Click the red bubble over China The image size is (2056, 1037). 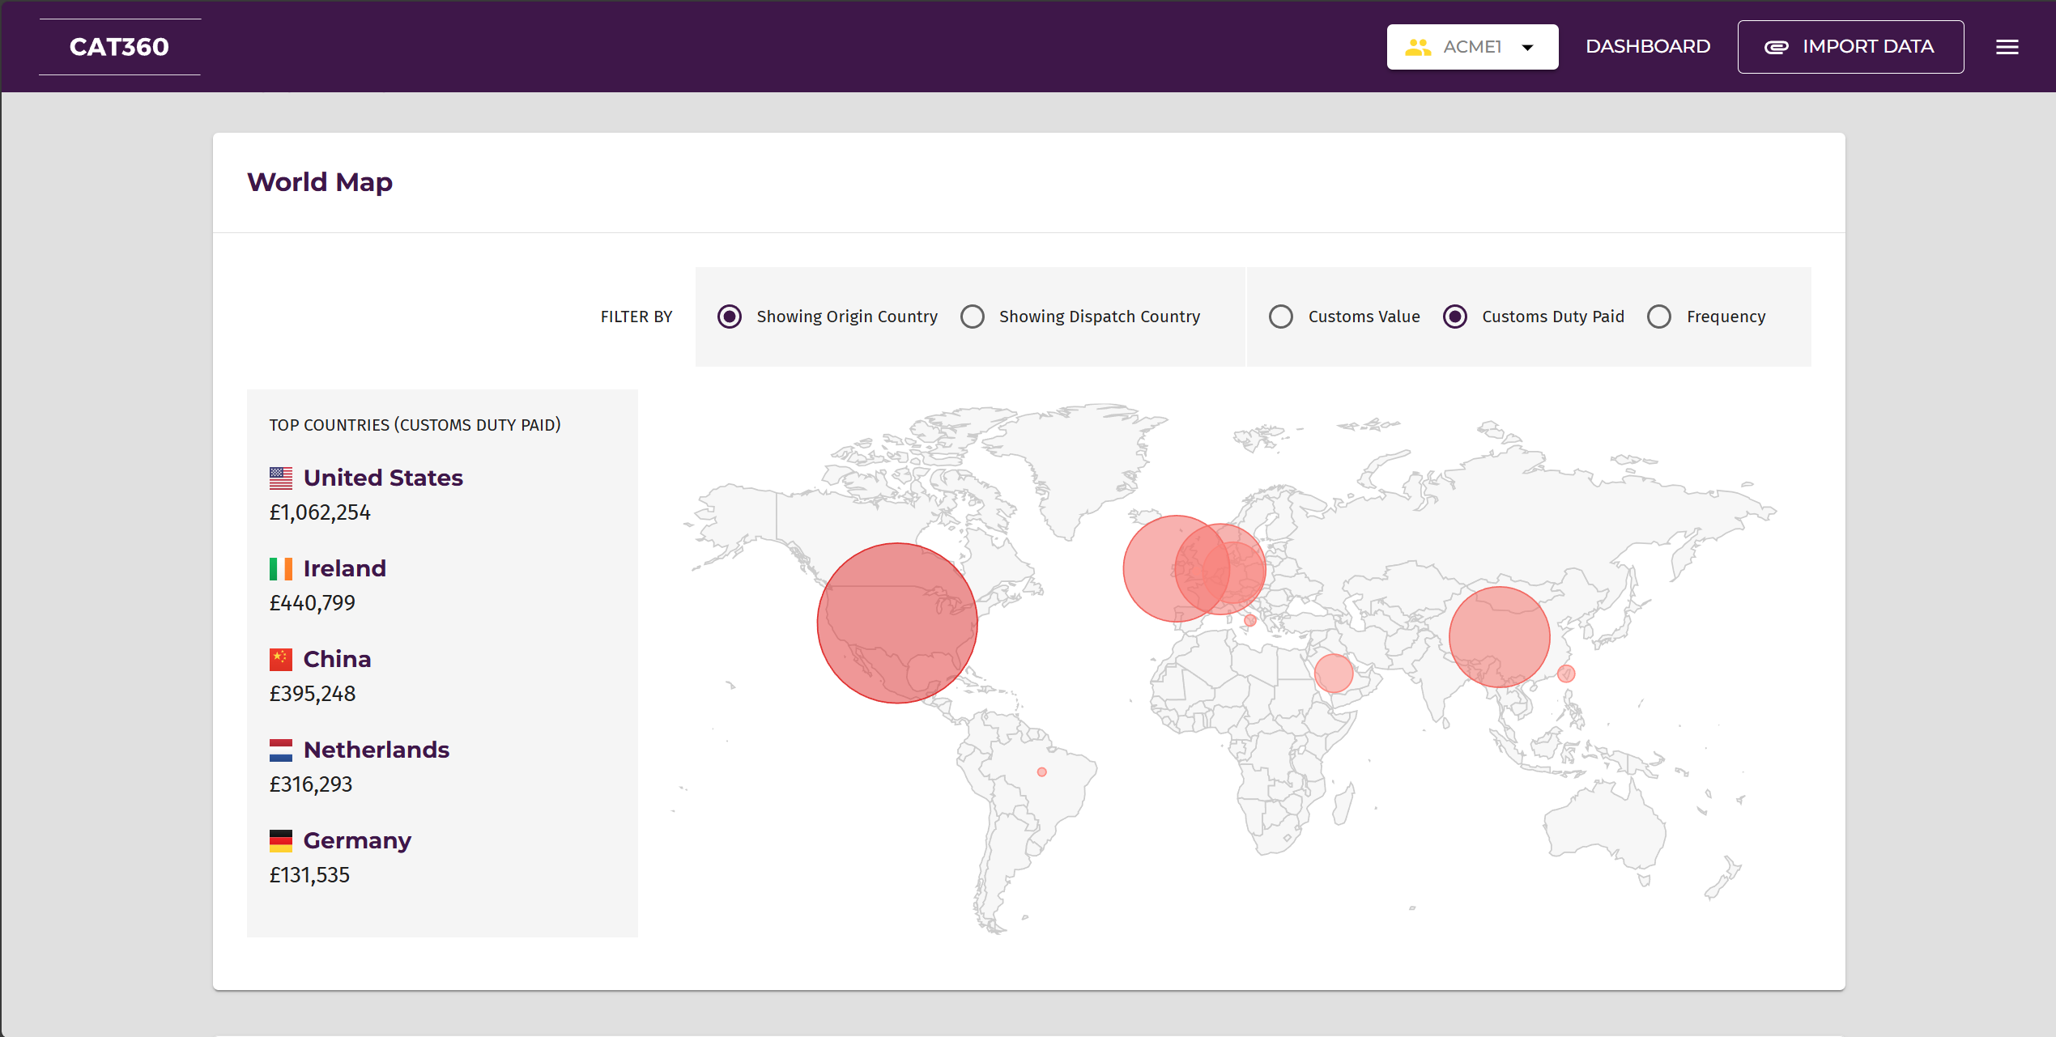click(x=1499, y=635)
